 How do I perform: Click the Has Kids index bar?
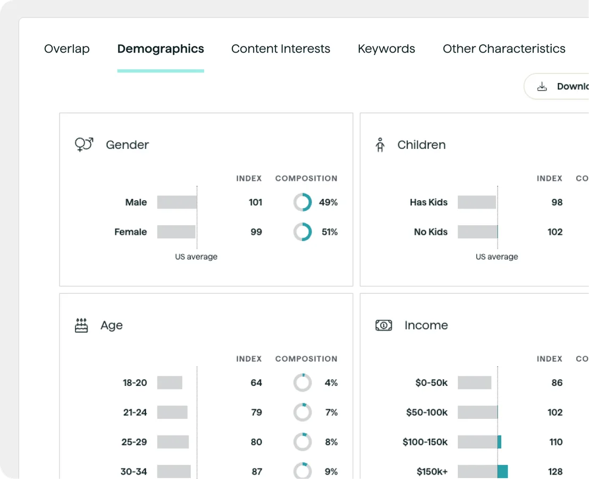pyautogui.click(x=477, y=202)
